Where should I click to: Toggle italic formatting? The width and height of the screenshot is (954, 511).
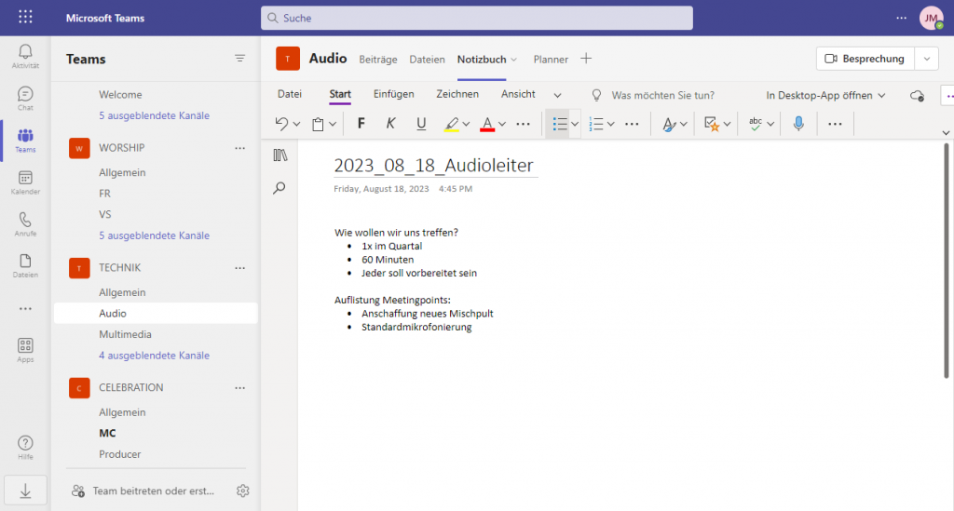pyautogui.click(x=390, y=124)
